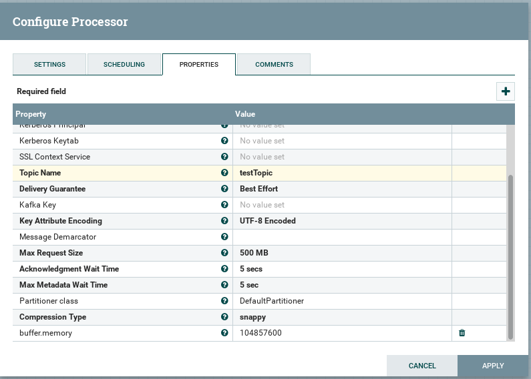Show help for Key Attribute Encoding

224,221
